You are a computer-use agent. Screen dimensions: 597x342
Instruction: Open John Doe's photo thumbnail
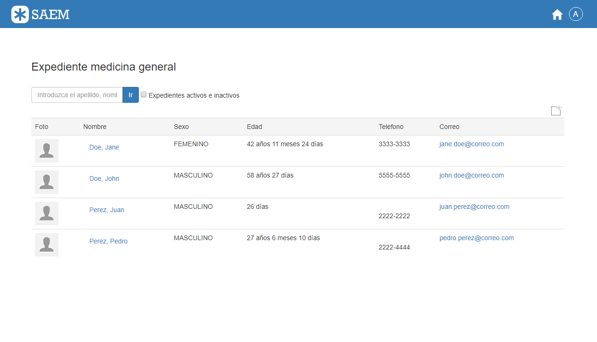(x=47, y=182)
